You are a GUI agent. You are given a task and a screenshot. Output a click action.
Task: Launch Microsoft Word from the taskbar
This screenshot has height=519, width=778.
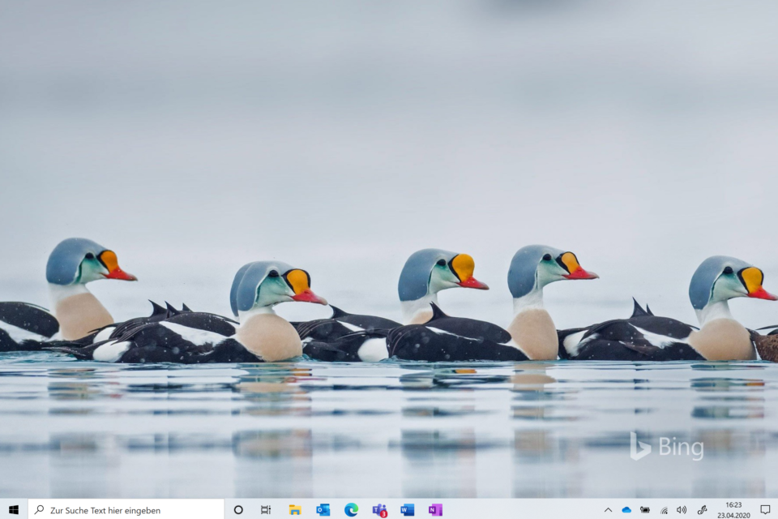tap(407, 509)
